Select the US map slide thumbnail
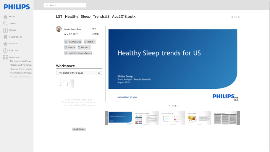This screenshot has width=270, height=152. tap(199, 118)
